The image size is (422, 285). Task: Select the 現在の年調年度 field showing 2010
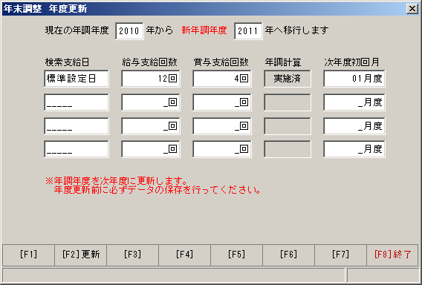[129, 31]
